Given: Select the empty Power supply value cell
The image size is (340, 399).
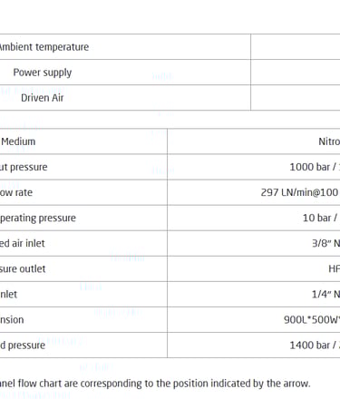Looking at the screenshot, I should [x=296, y=73].
